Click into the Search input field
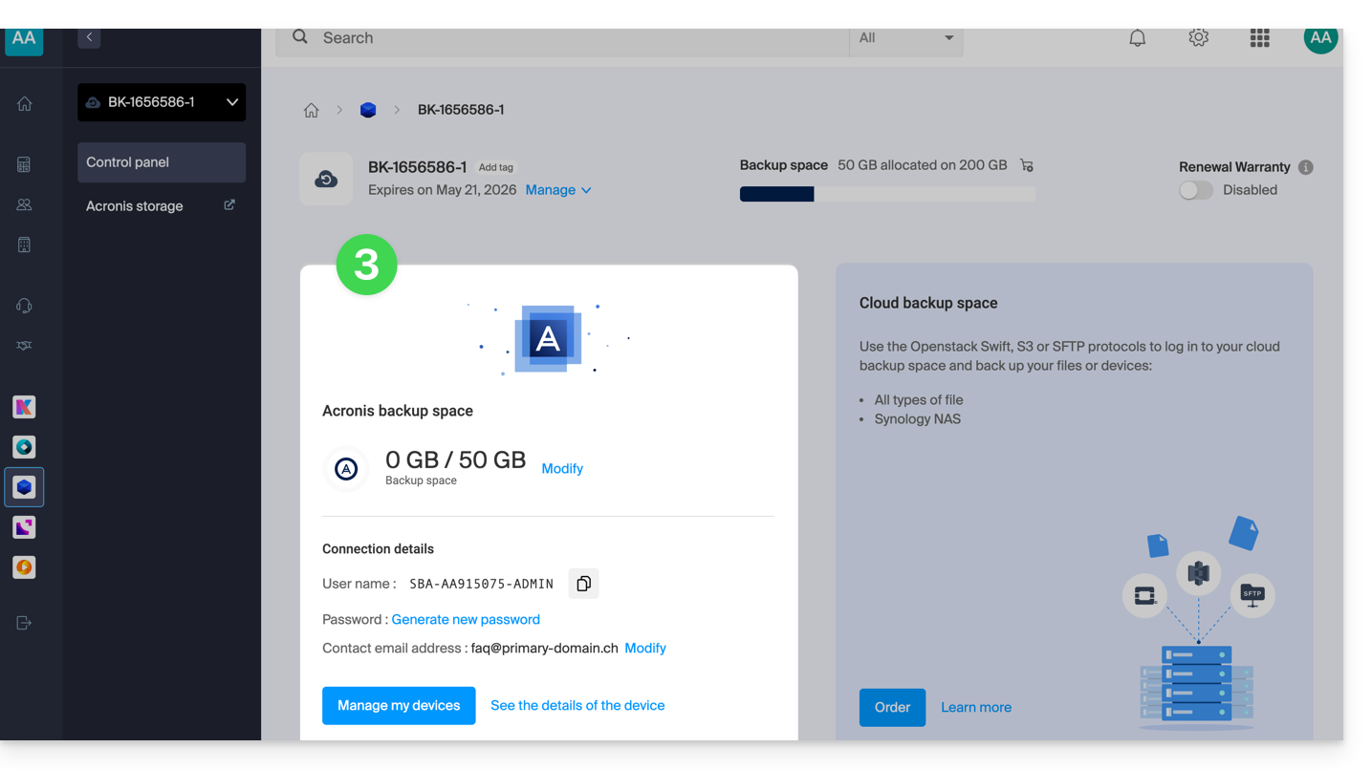The image size is (1372, 769). (574, 38)
